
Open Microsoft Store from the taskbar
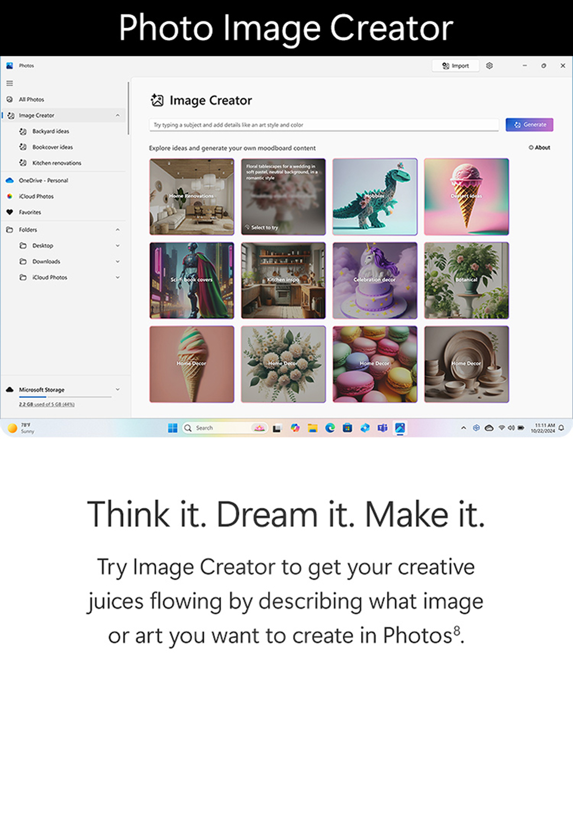click(347, 428)
